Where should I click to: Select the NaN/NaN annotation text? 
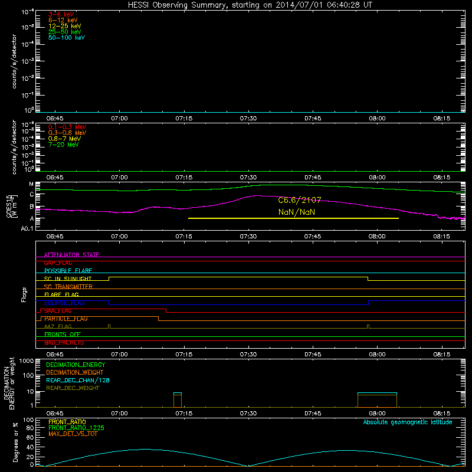297,212
